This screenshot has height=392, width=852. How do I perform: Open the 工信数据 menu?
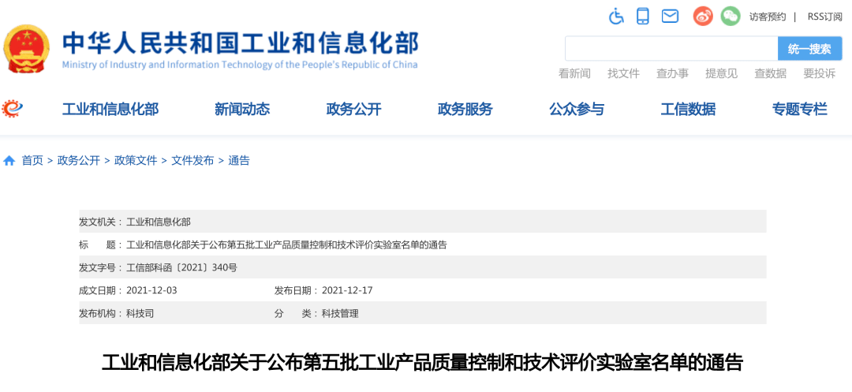point(688,110)
